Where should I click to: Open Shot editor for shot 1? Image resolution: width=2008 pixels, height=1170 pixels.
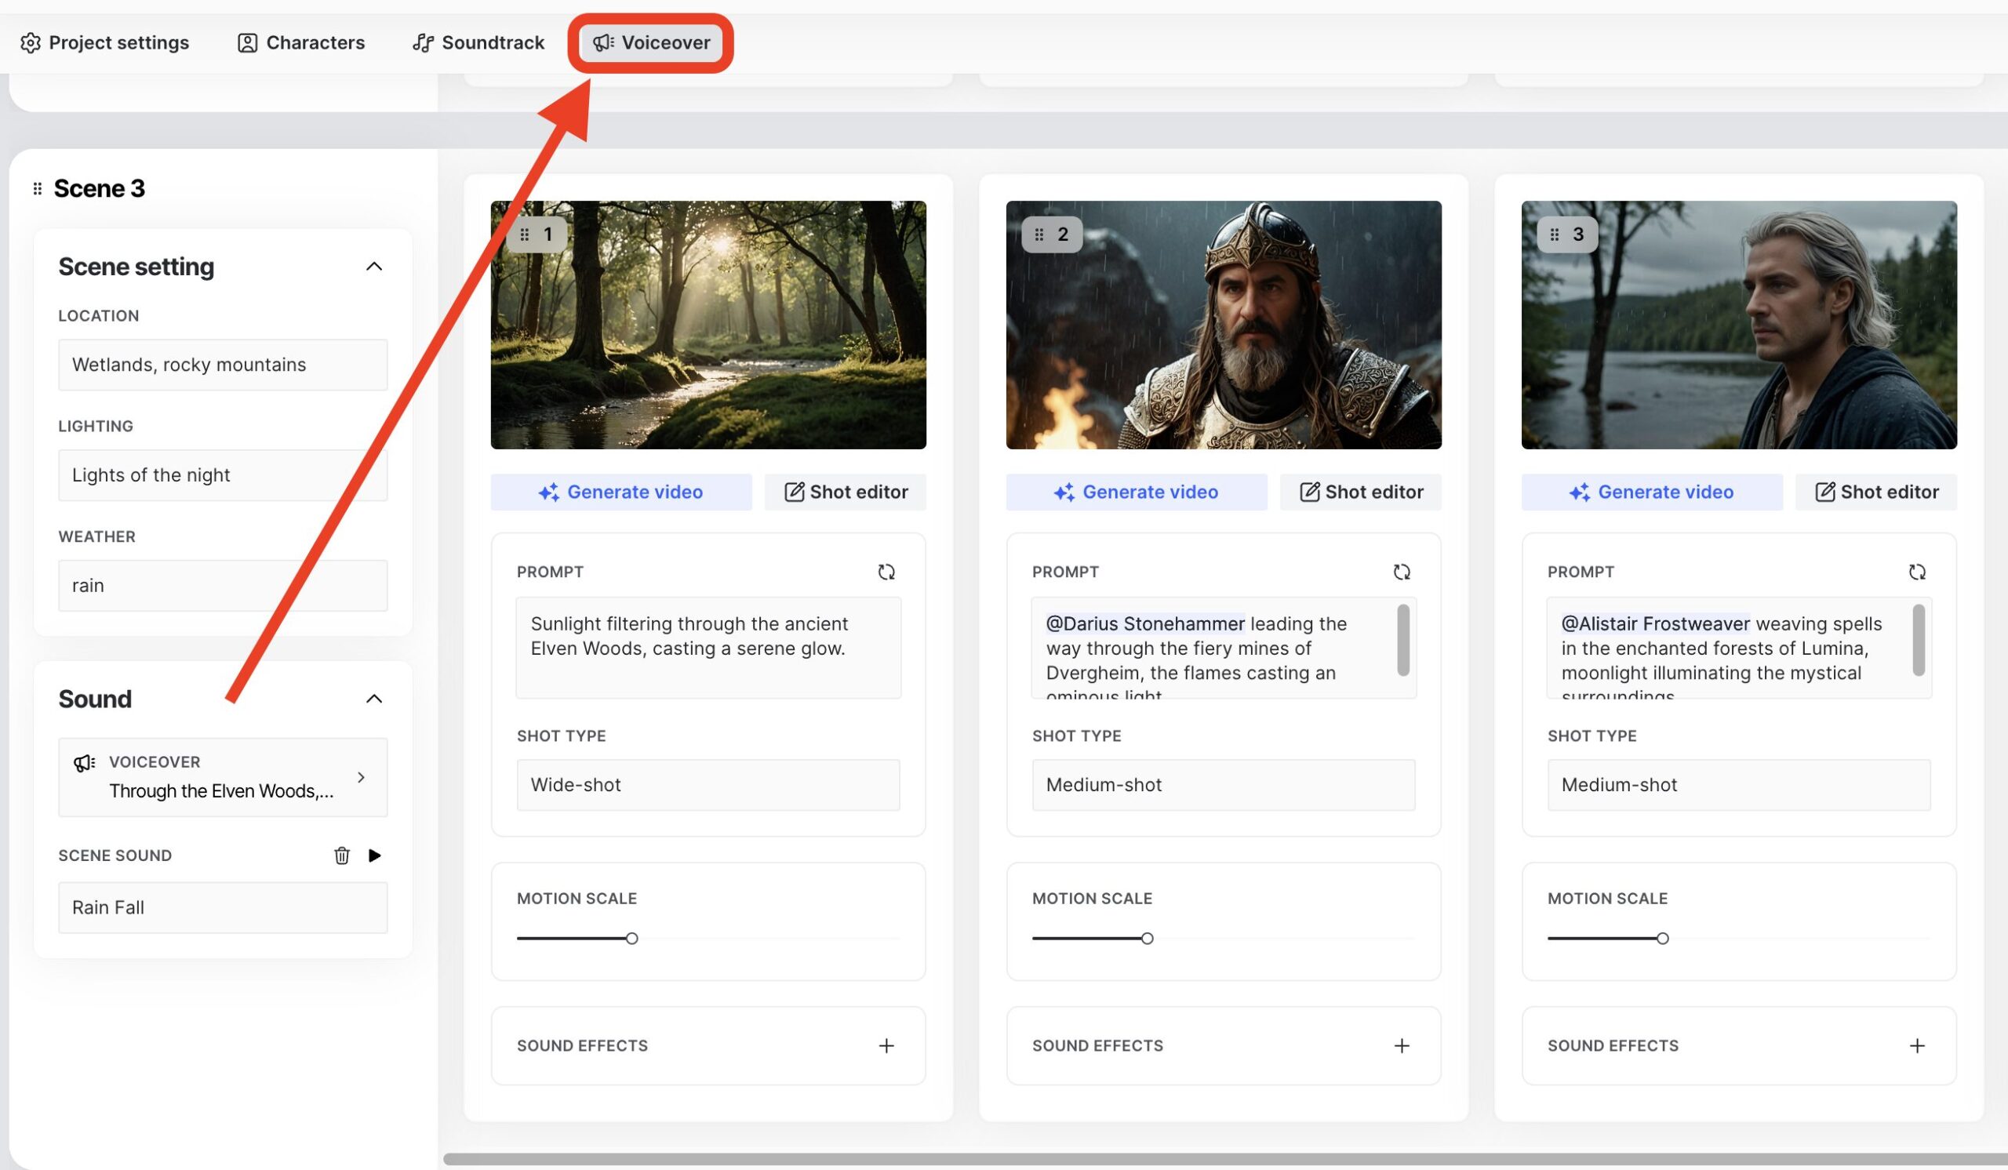846,492
